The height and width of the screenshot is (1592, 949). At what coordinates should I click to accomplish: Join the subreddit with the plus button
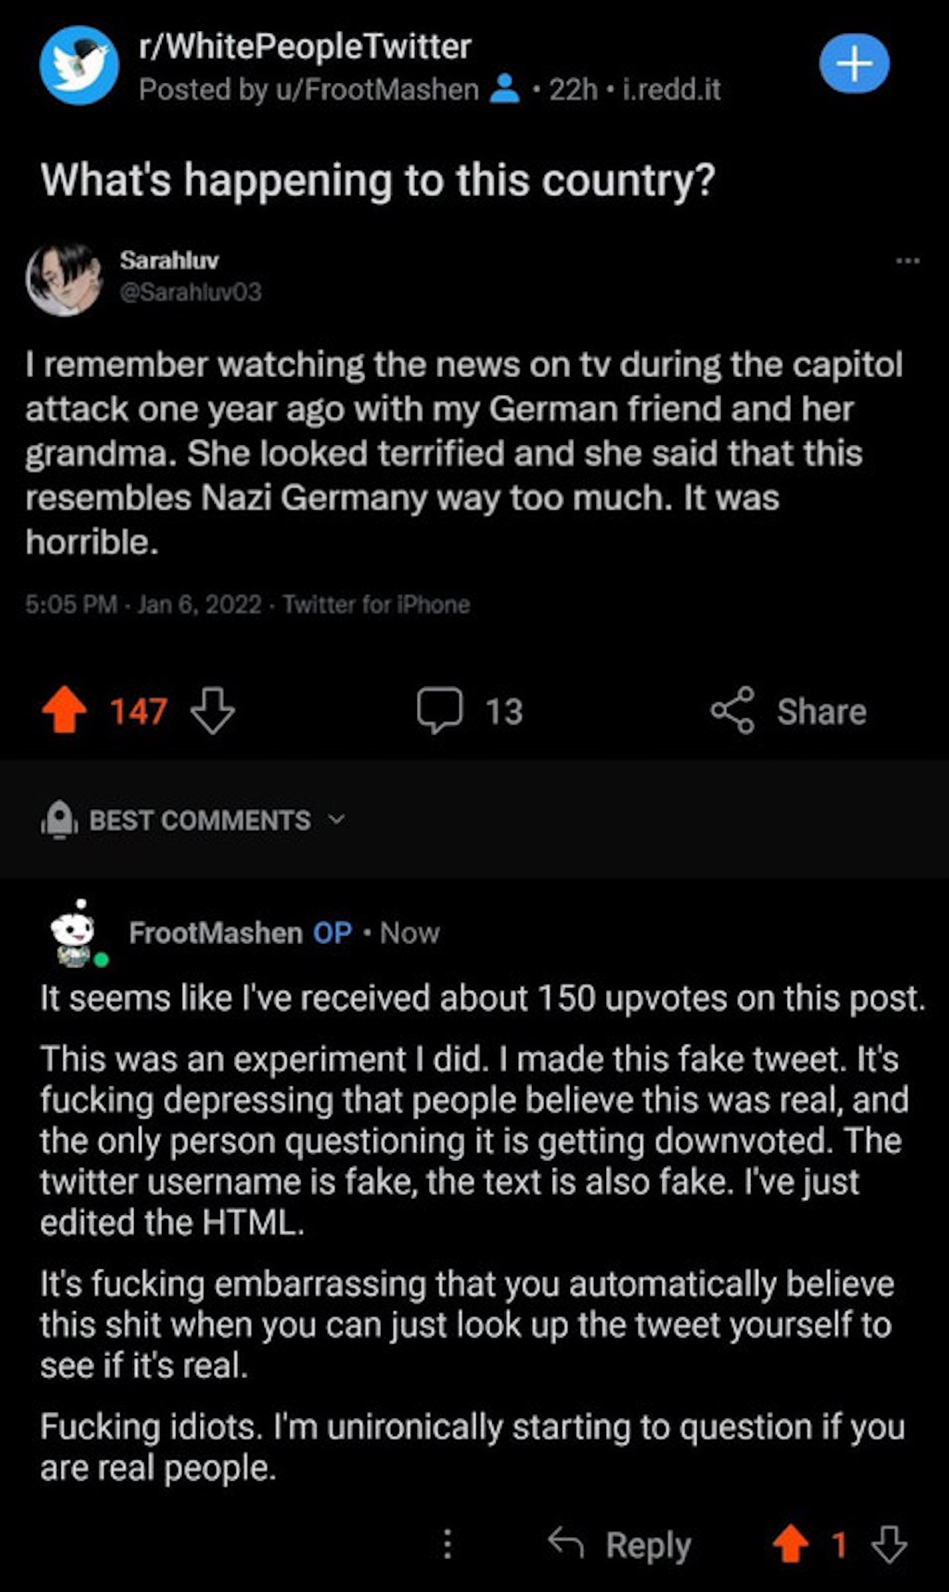click(x=853, y=64)
